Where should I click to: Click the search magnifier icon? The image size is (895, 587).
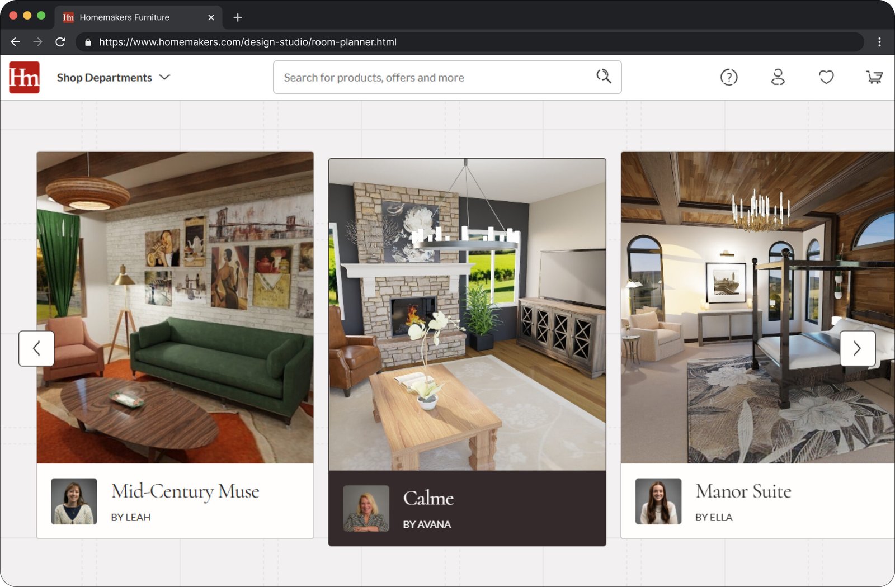click(x=603, y=77)
